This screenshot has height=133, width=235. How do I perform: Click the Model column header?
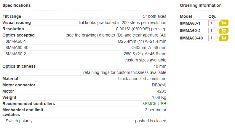(186, 16)
